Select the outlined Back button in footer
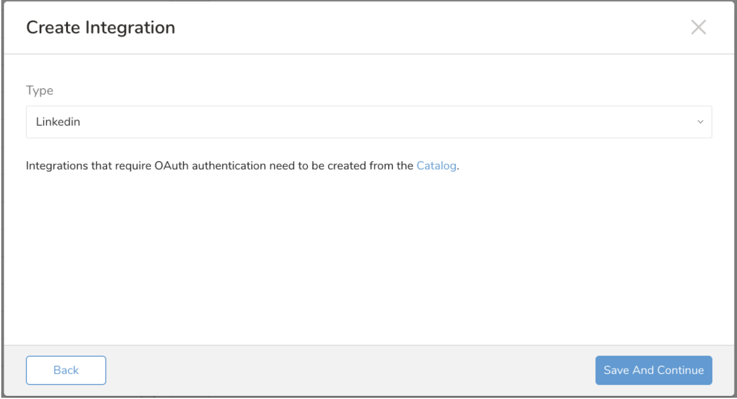 click(x=66, y=370)
